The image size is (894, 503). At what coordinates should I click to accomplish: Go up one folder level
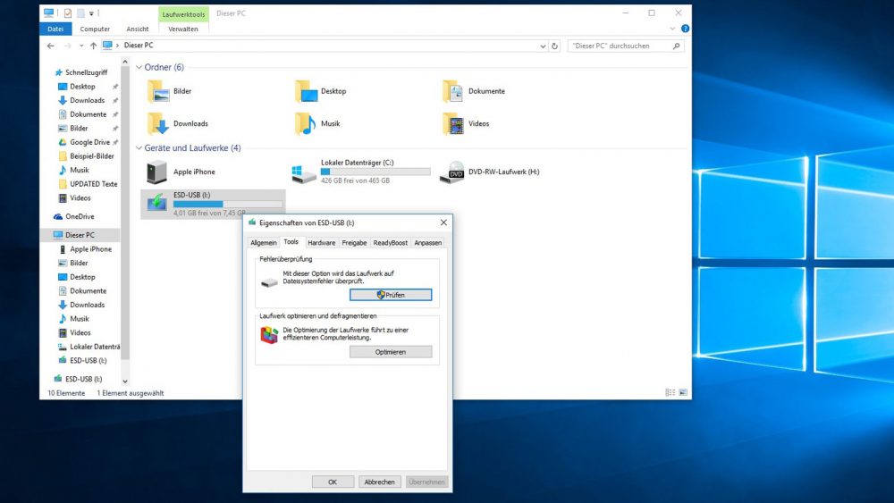pyautogui.click(x=94, y=46)
